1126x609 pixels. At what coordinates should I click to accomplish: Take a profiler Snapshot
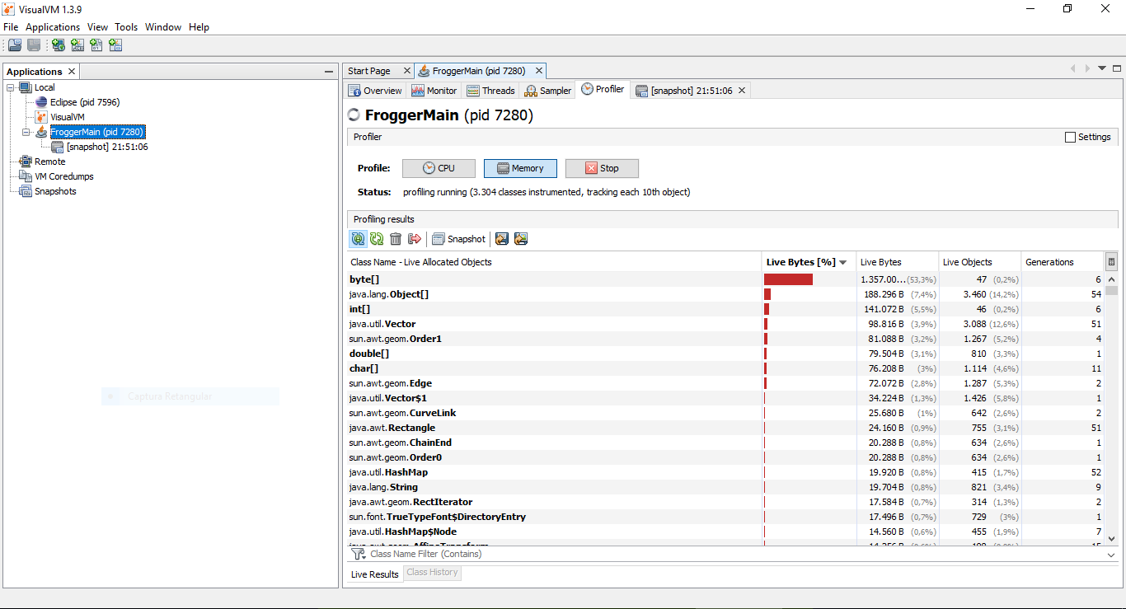coord(459,239)
